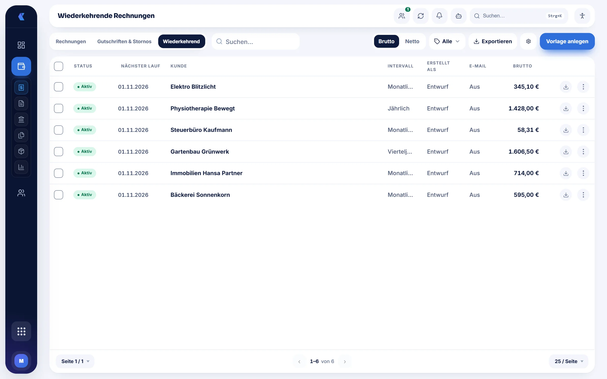The image size is (607, 379).
Task: Open the contacts people icon in sidebar
Action: (21, 193)
